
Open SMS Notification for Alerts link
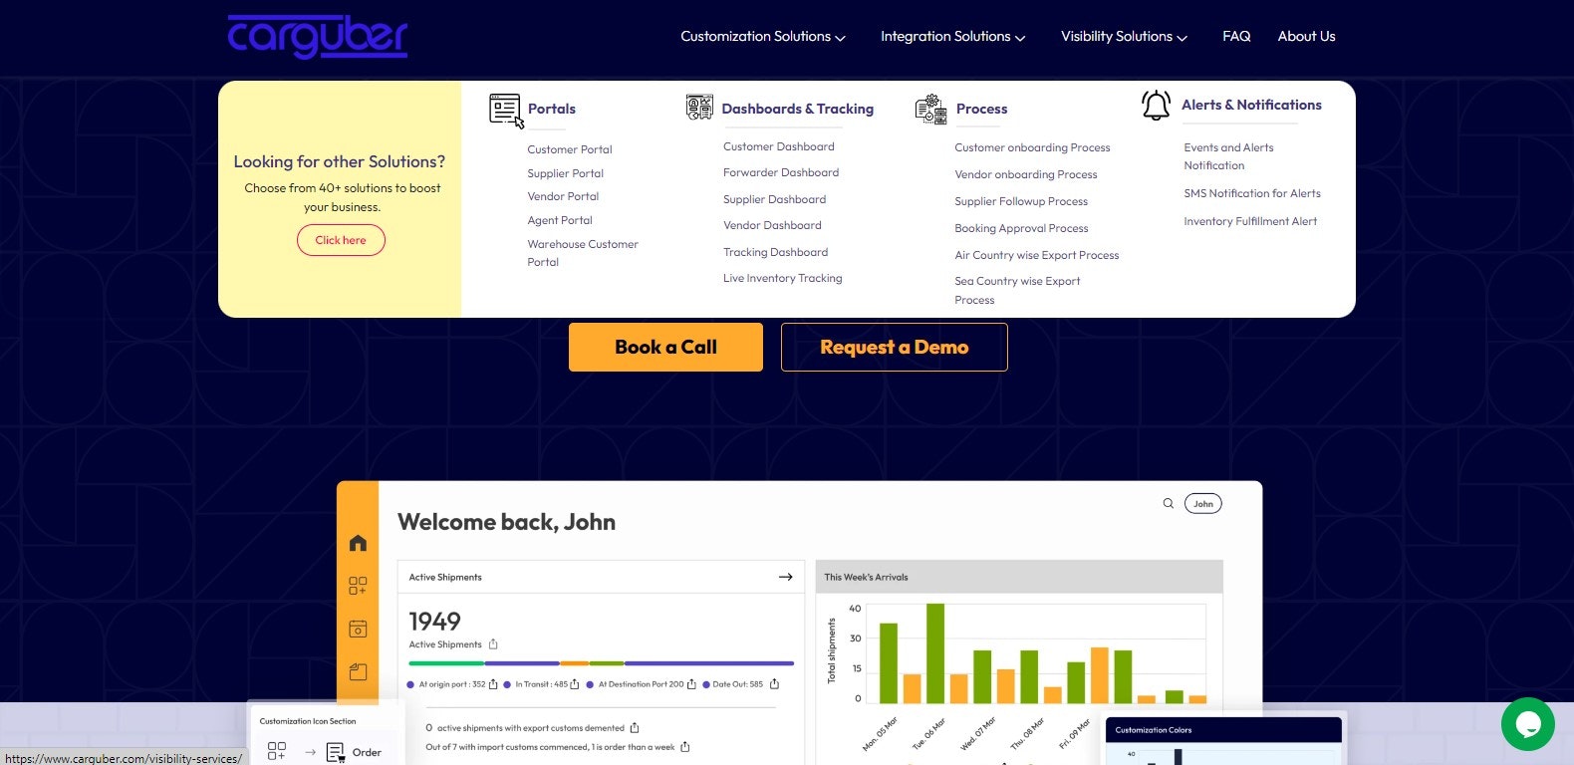tap(1252, 193)
